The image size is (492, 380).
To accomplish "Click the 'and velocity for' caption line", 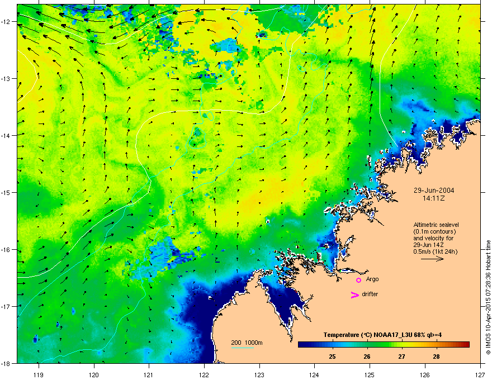I will 433,238.
